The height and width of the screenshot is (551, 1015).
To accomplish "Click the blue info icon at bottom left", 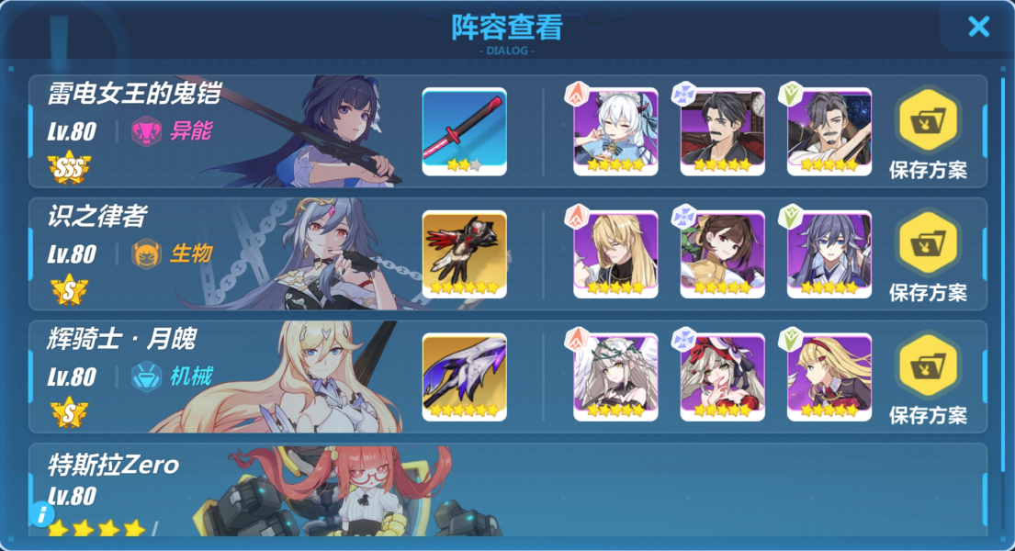I will [42, 514].
